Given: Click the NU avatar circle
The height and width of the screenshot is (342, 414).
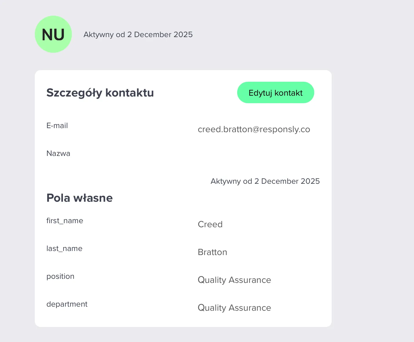Looking at the screenshot, I should (x=53, y=34).
